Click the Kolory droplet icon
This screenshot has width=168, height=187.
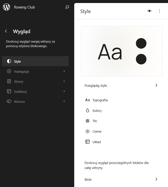click(x=88, y=111)
